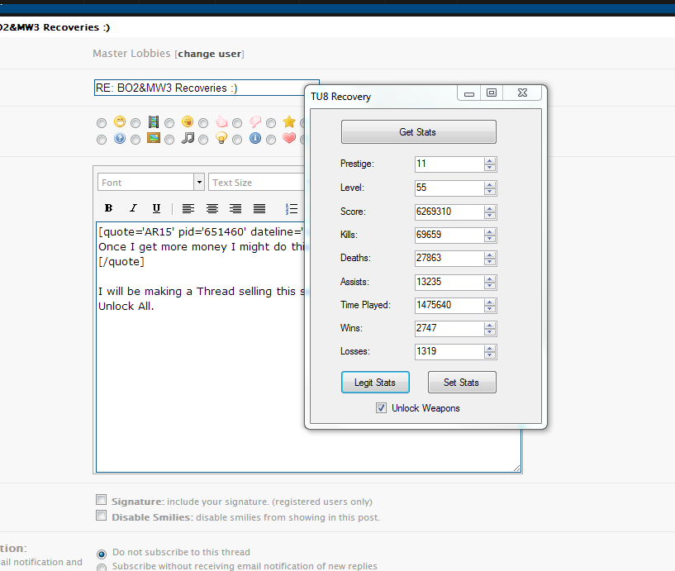Image resolution: width=675 pixels, height=571 pixels.
Task: Open the change user link
Action: (210, 54)
